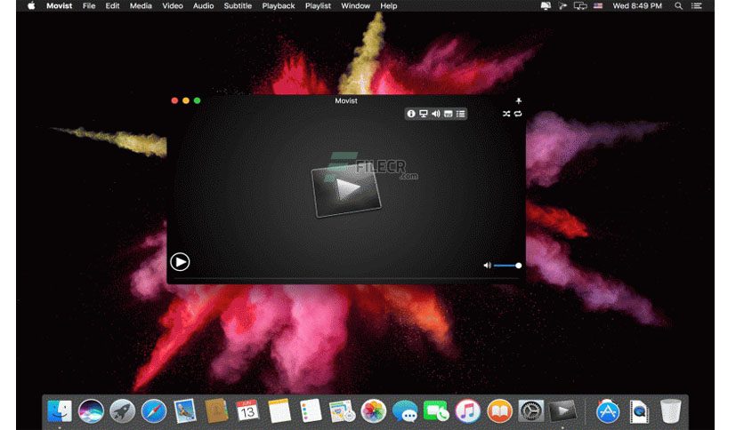Open Safari from the Dock
744x430 pixels.
[x=153, y=410]
